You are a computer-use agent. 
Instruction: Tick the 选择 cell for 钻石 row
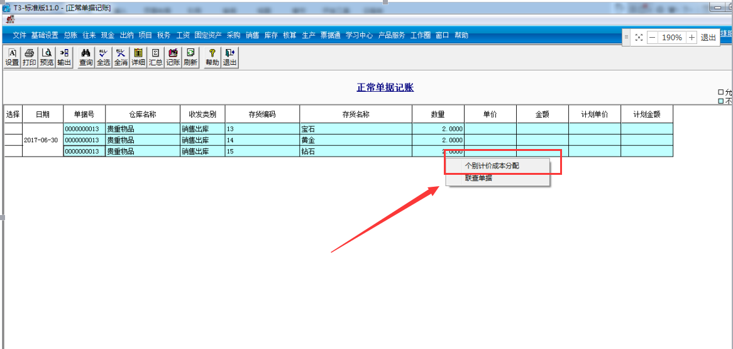14,151
